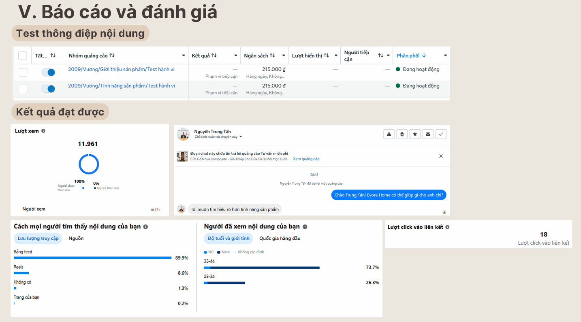Sort the Kết quả column
The width and height of the screenshot is (581, 322).
coord(214,55)
